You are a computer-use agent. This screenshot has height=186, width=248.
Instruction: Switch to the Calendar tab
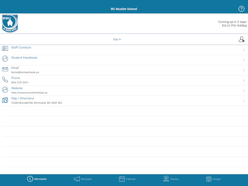point(127,179)
